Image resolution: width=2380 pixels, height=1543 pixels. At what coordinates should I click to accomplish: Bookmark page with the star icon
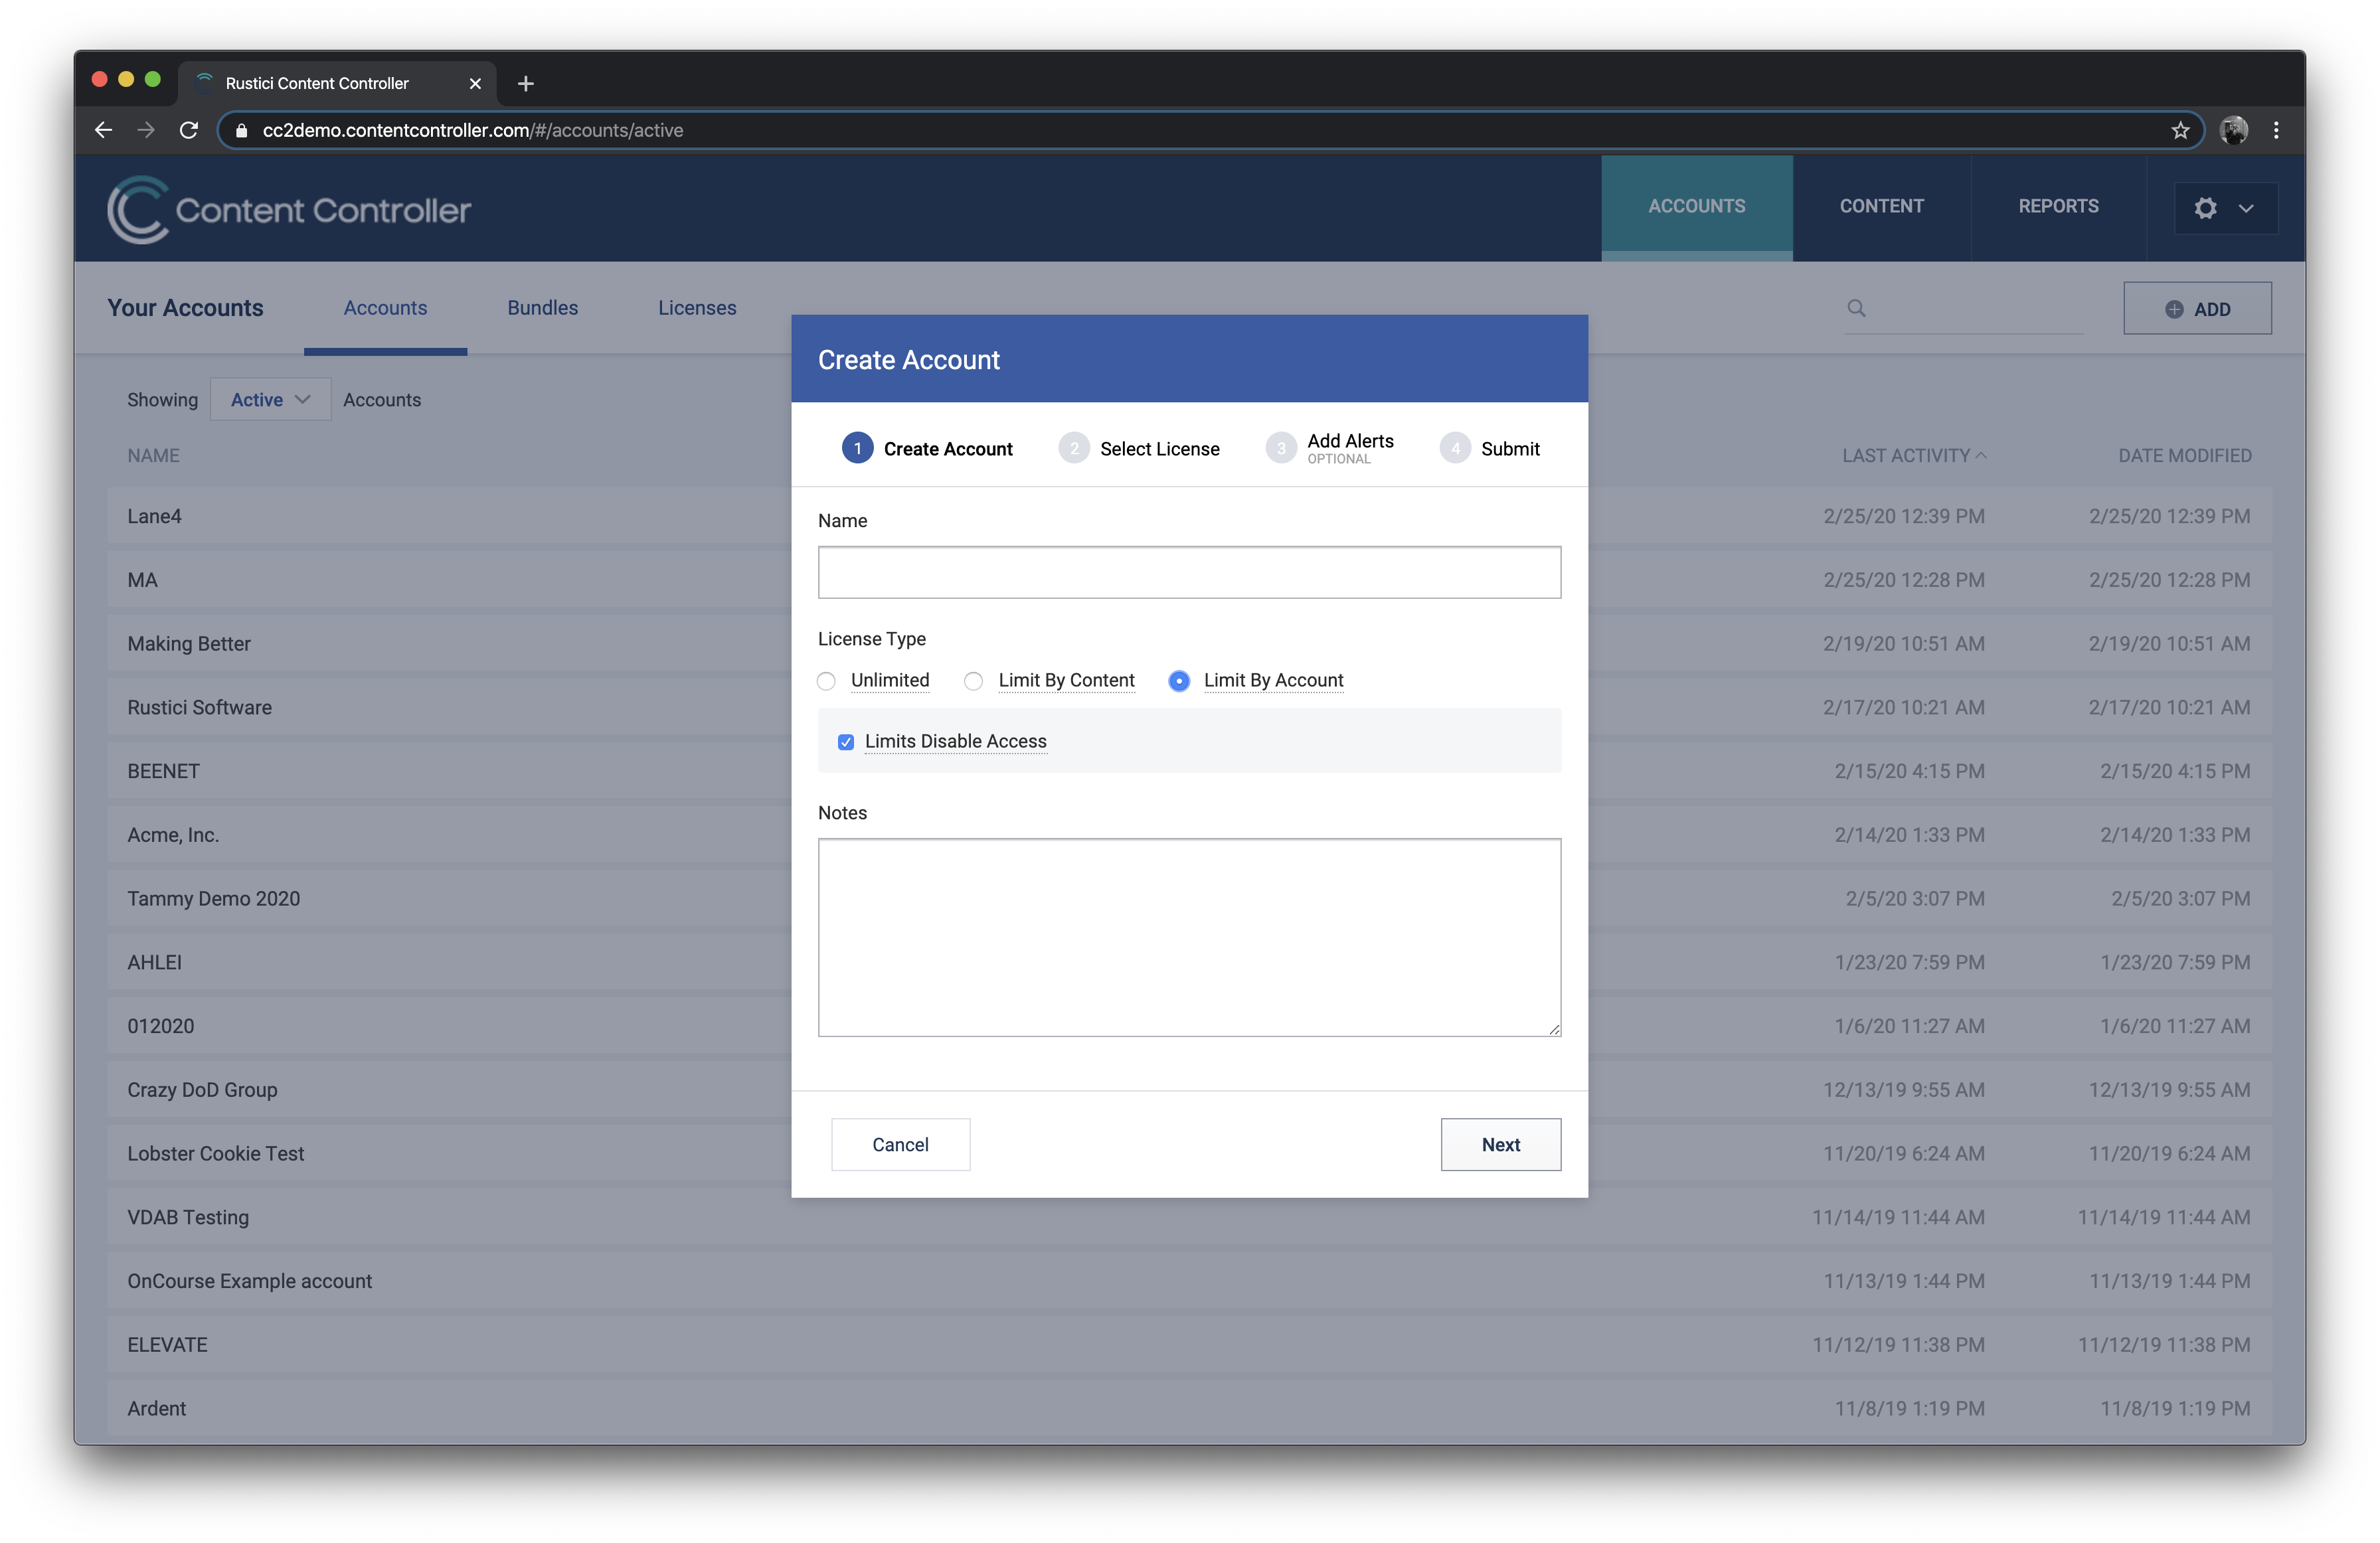click(2180, 130)
